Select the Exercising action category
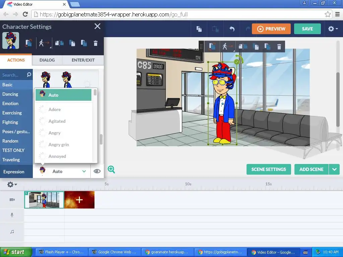This screenshot has width=343, height=257. point(16,113)
